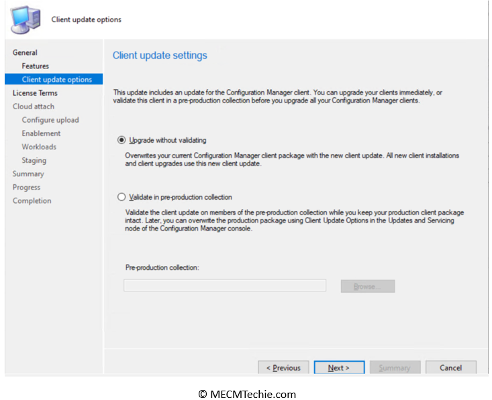Click the Previous button
Viewport: 492px width, 400px height.
pyautogui.click(x=283, y=367)
